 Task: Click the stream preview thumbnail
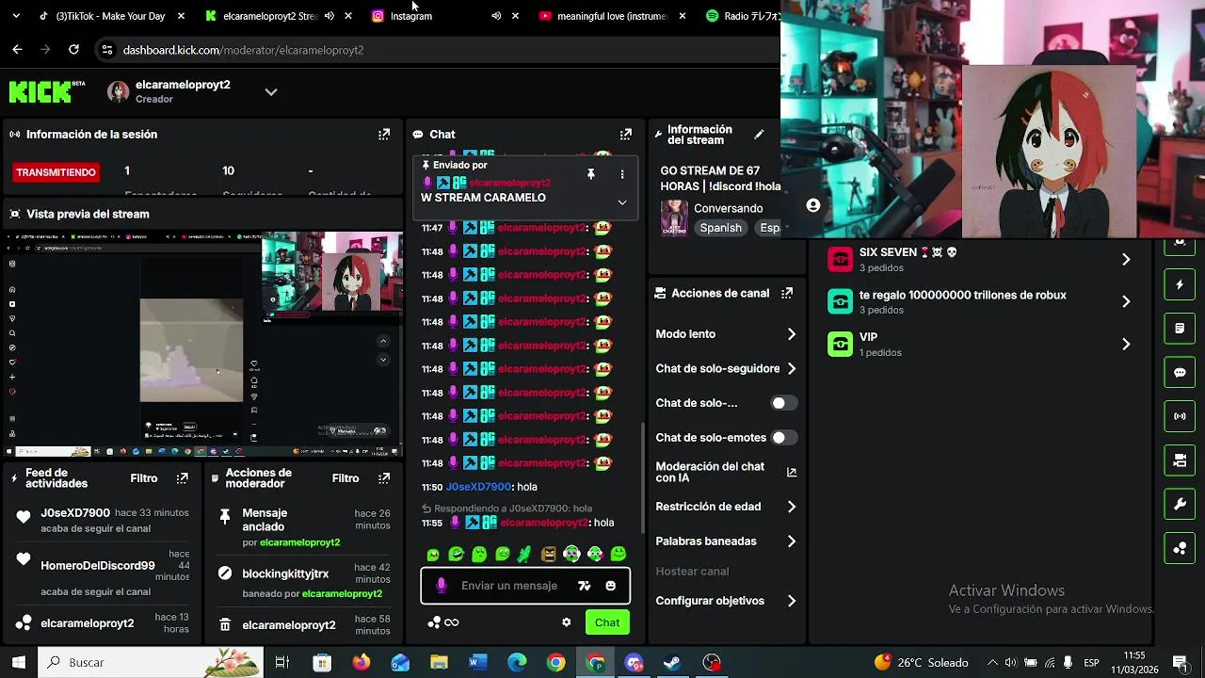[202, 345]
